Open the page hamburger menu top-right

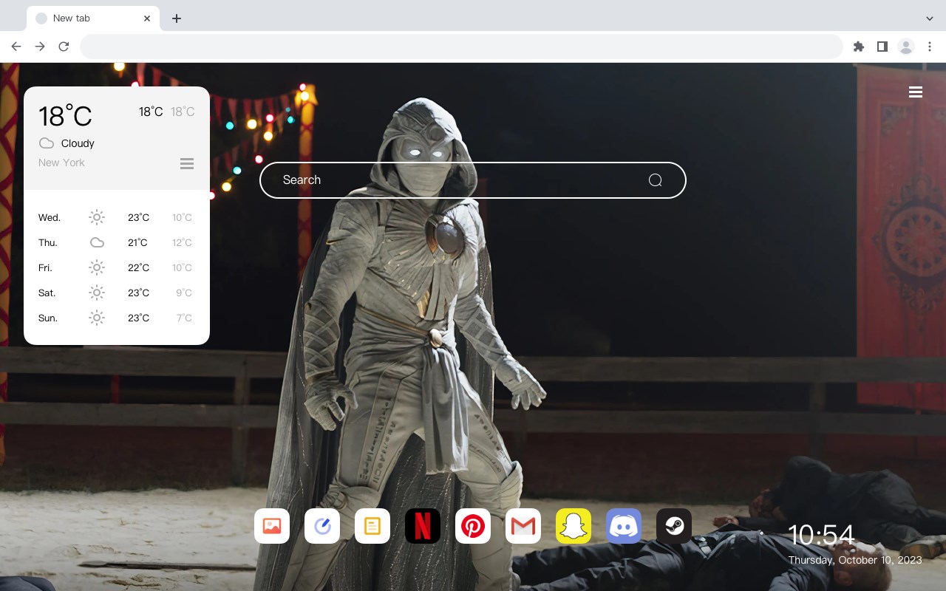click(x=916, y=92)
